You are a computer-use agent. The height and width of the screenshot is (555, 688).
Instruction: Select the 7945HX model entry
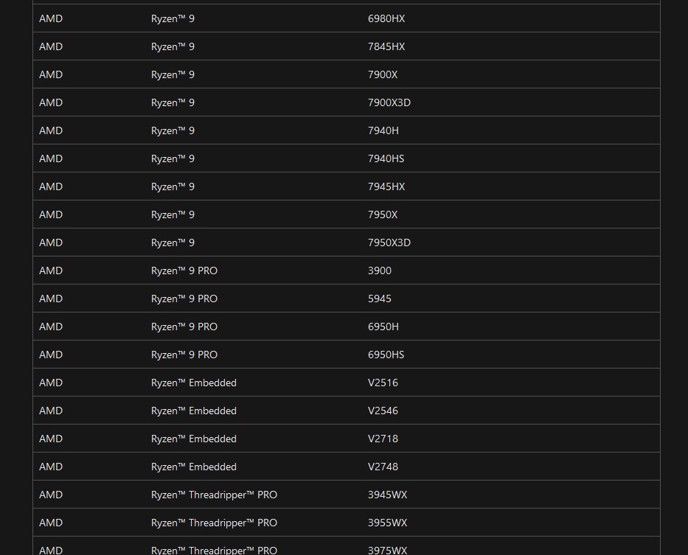click(386, 186)
